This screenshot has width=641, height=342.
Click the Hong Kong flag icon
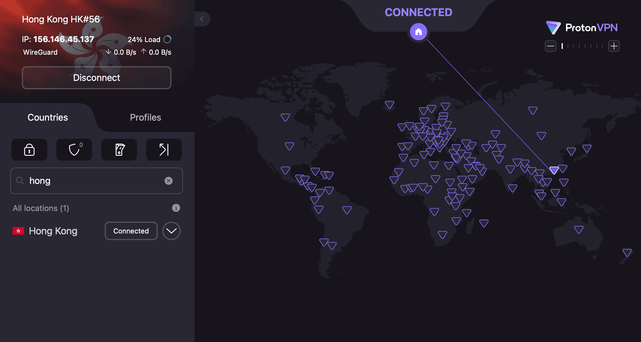coord(18,231)
